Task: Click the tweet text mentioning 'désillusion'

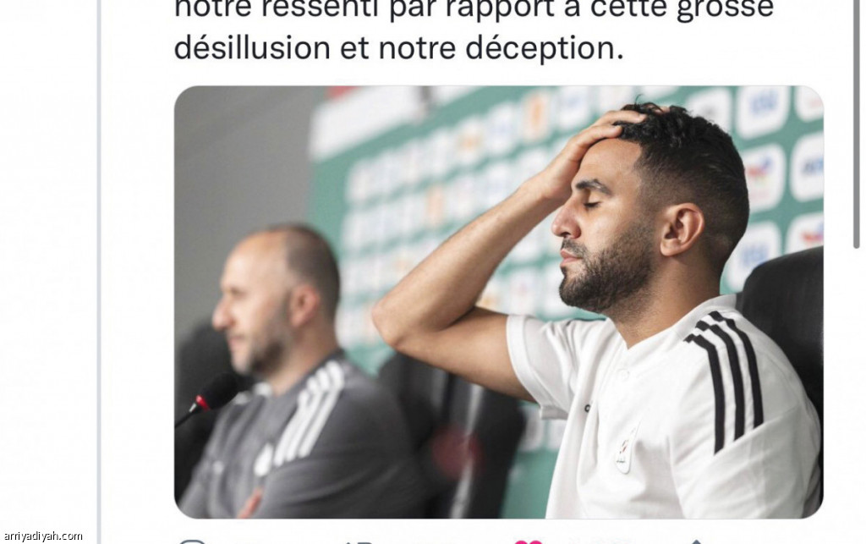Action: pyautogui.click(x=399, y=47)
